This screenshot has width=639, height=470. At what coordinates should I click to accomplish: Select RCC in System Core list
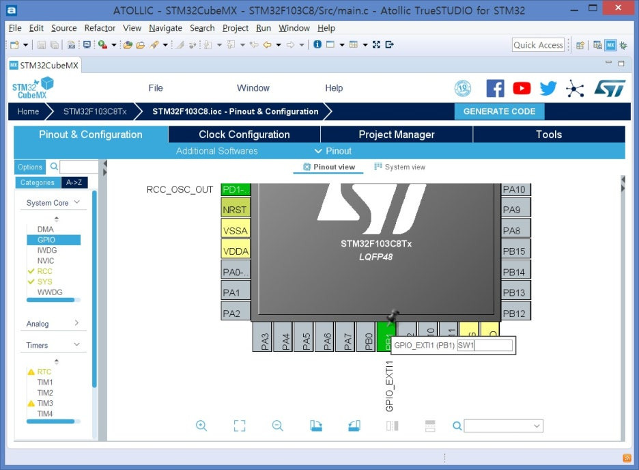click(45, 271)
